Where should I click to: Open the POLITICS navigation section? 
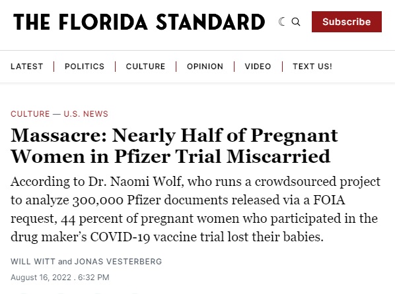tap(85, 67)
